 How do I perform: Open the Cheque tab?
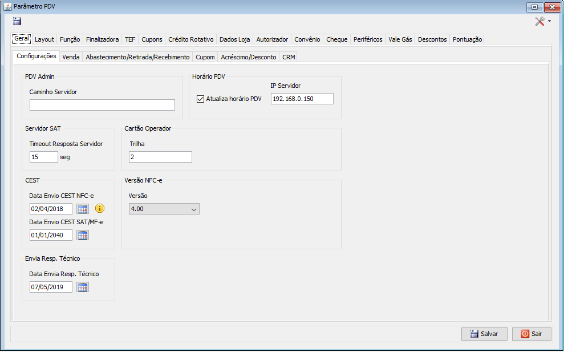(x=337, y=39)
